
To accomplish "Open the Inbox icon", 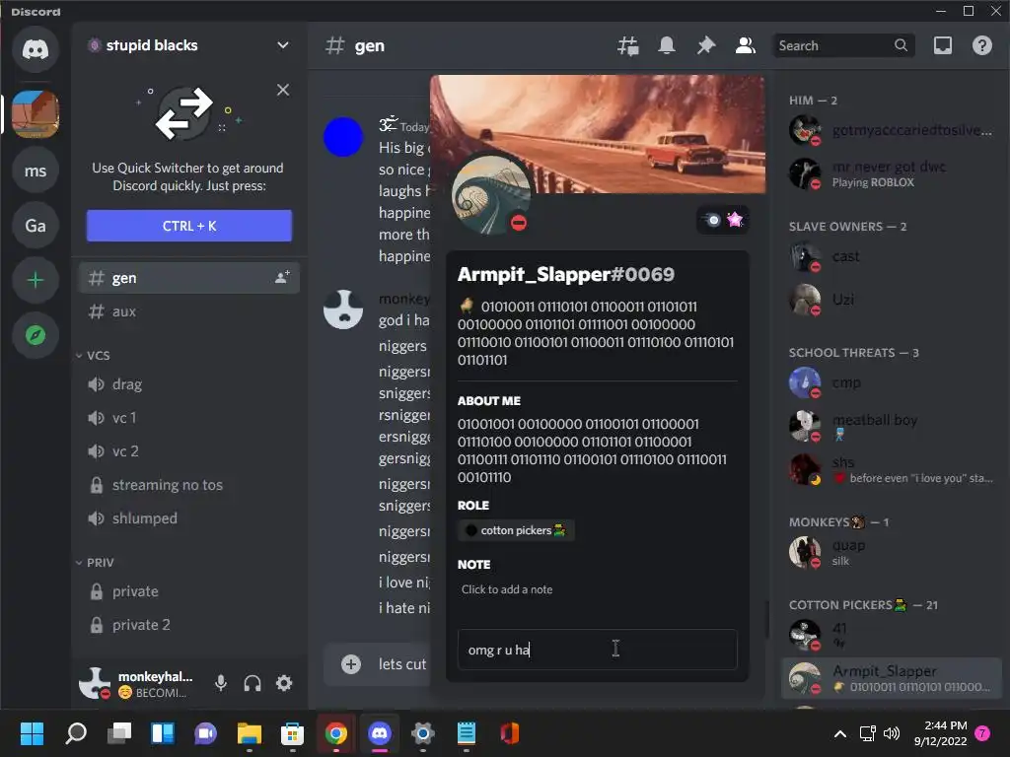I will 942,45.
